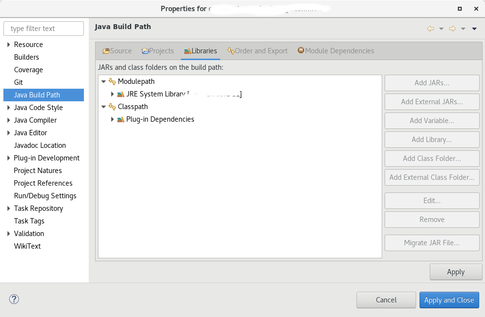Screen dimensions: 485x317
Task: Click the Modulepath node icon
Action: (113, 81)
